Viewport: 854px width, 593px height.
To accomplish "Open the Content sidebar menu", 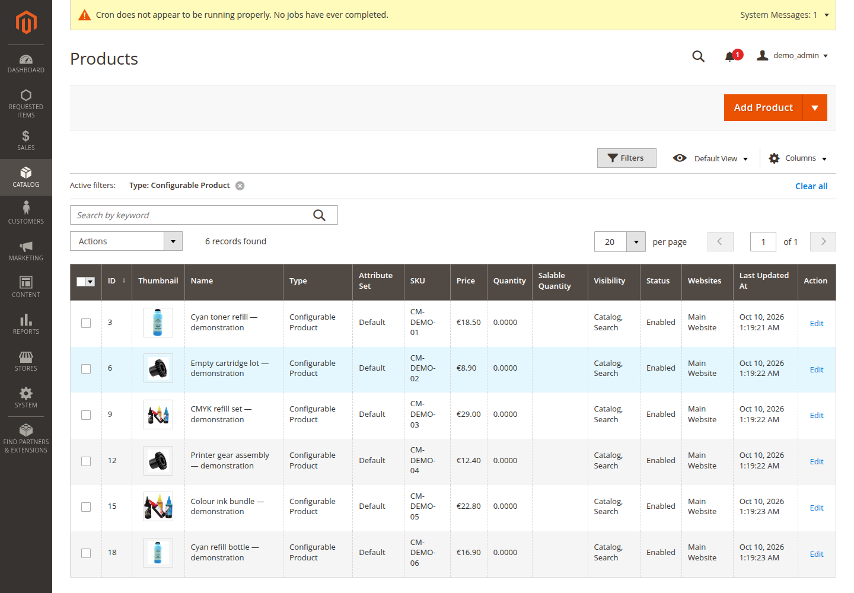I will 26,288.
